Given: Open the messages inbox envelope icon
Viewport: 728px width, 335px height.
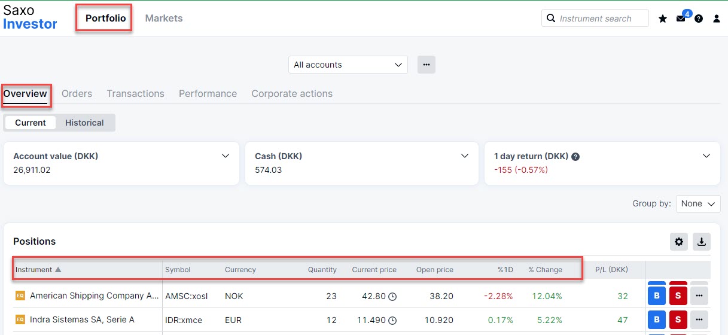Looking at the screenshot, I should click(681, 19).
